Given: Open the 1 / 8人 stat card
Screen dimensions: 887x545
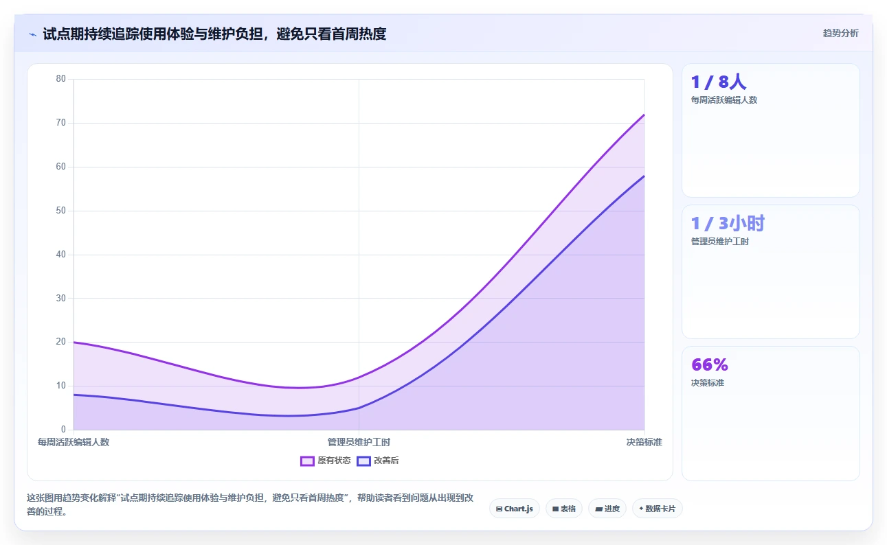Looking at the screenshot, I should coord(770,130).
